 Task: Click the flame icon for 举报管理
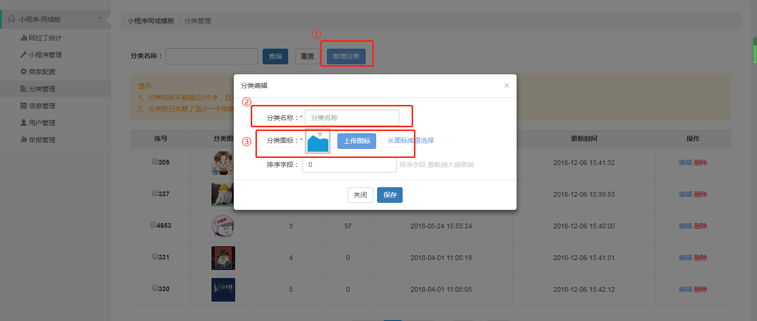click(x=24, y=140)
